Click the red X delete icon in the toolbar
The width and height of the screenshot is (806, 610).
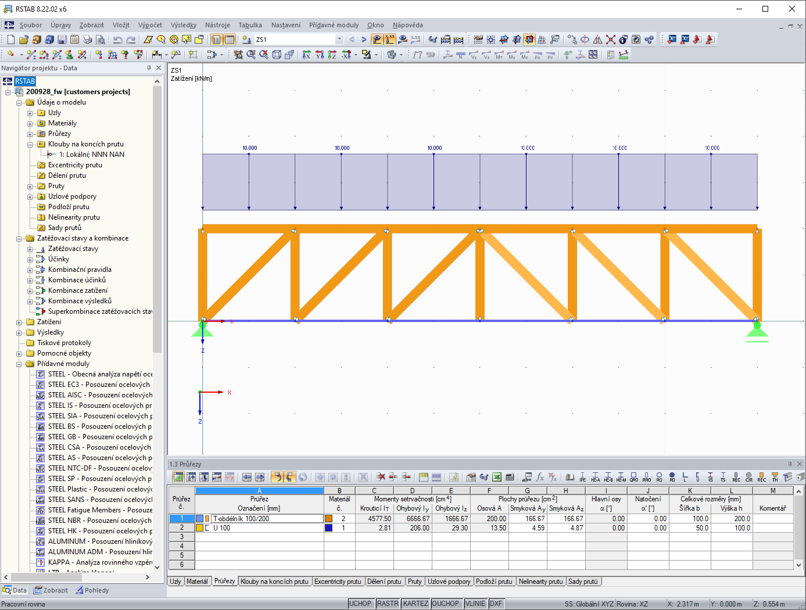pos(610,40)
